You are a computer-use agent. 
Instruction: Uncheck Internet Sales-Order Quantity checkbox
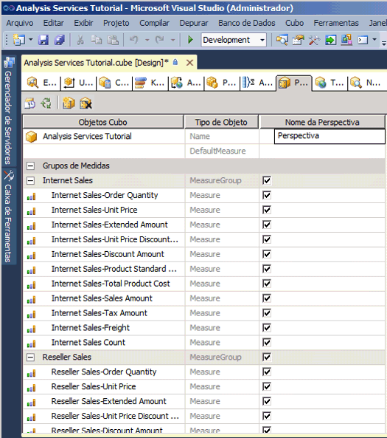[x=267, y=195]
